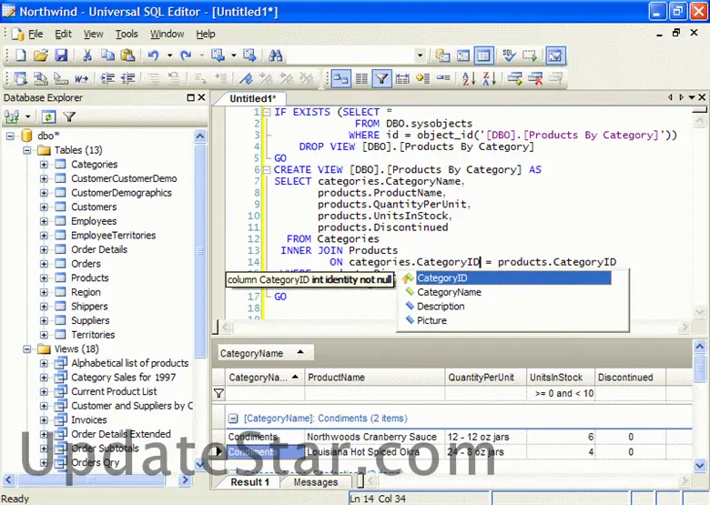Open the Tools menu
The width and height of the screenshot is (710, 505).
pyautogui.click(x=127, y=34)
